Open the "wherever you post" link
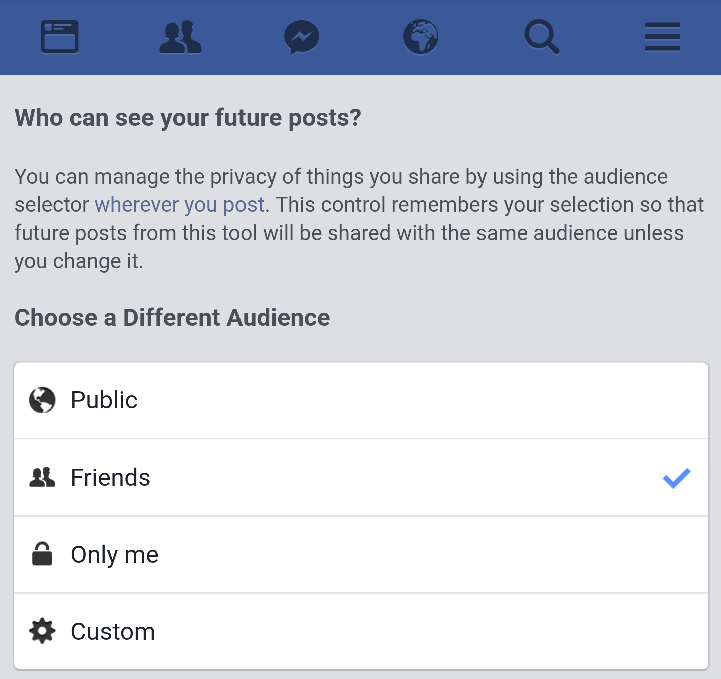 point(180,204)
